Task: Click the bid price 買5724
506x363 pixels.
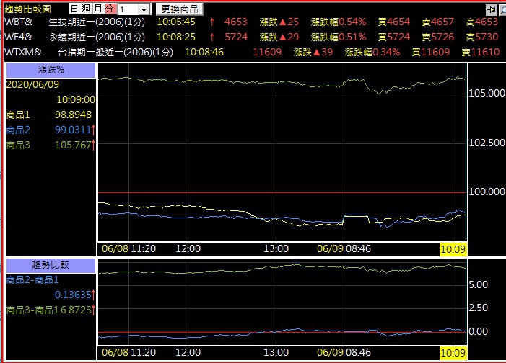Action: [394, 37]
